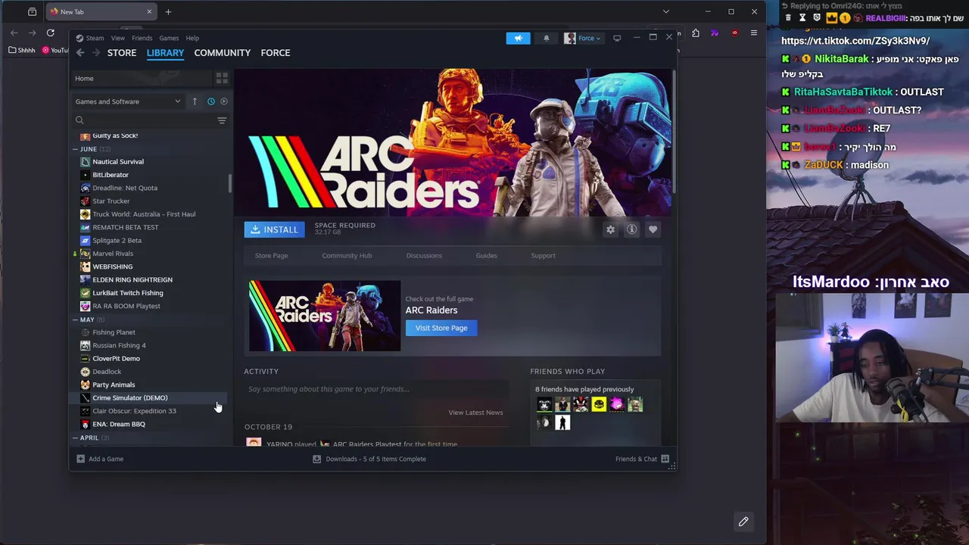This screenshot has height=545, width=969.
Task: Click the Add a Game plus icon
Action: pyautogui.click(x=80, y=459)
